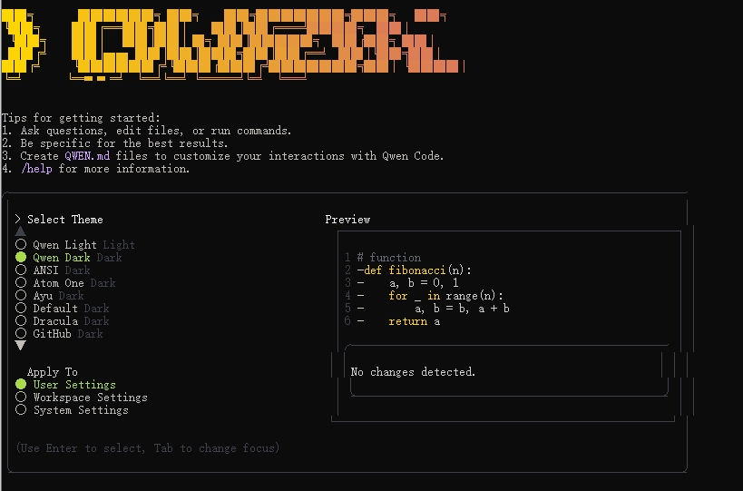Image resolution: width=743 pixels, height=491 pixels.
Task: Click the Apply To label
Action: [52, 372]
